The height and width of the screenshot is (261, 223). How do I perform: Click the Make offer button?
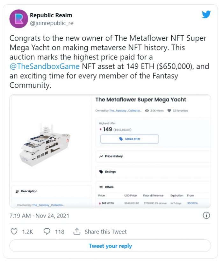(129, 139)
